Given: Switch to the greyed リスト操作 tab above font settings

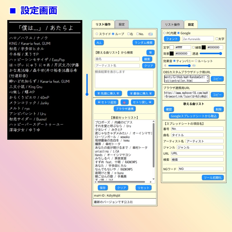Looking at the screenshot, I should click(172, 25).
